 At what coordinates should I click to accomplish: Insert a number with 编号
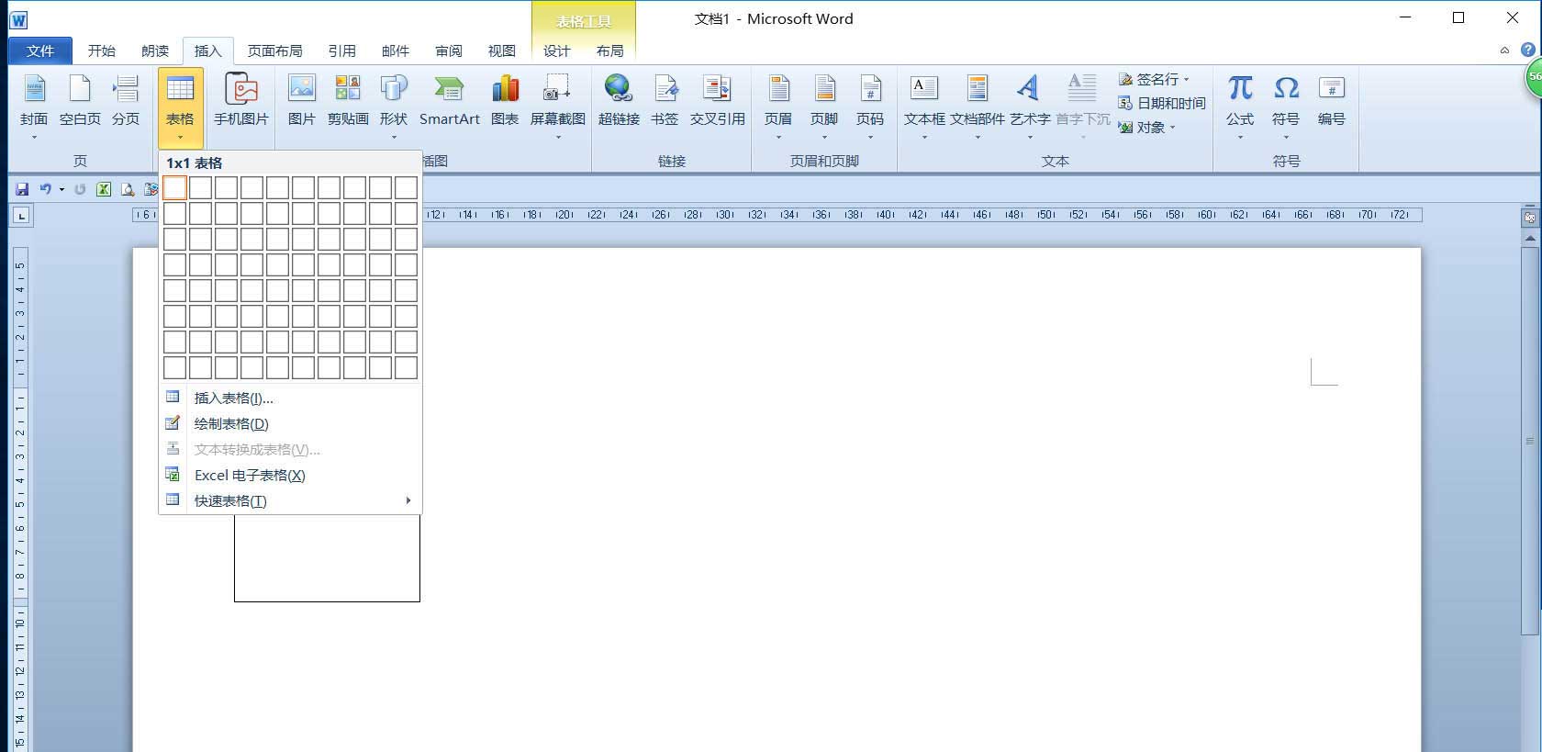1332,102
